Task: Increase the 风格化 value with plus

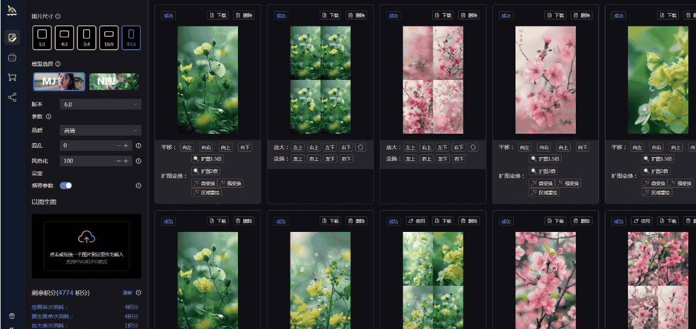Action: point(126,161)
